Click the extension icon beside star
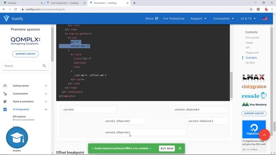This screenshot has height=155, width=276. [258, 9]
